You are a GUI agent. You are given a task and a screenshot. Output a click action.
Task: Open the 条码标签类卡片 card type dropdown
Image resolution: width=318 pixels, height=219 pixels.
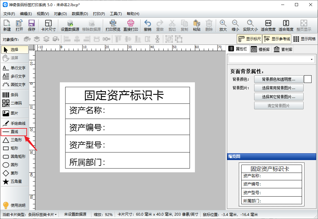42,214
